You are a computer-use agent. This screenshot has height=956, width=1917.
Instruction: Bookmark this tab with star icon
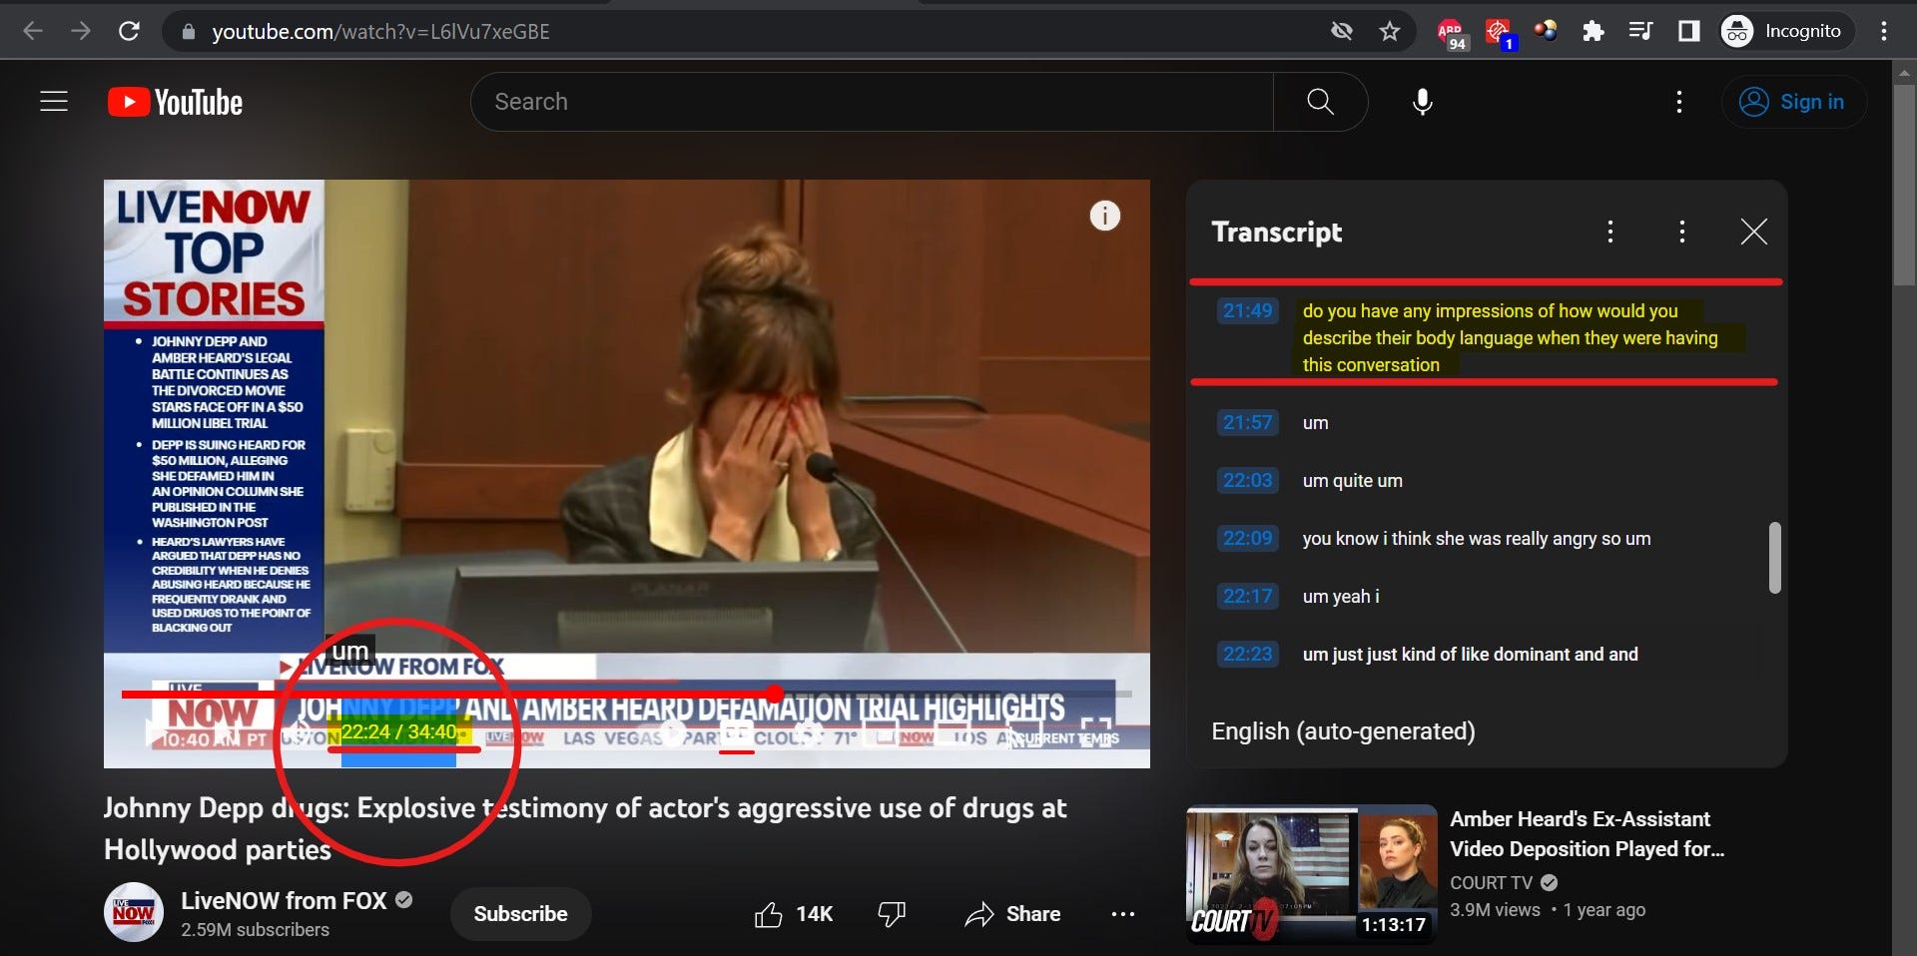(x=1390, y=31)
